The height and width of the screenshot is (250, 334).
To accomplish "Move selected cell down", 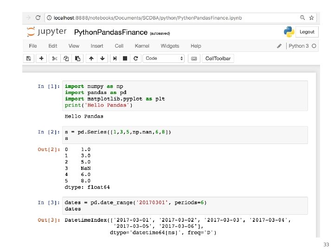I will coord(103,58).
